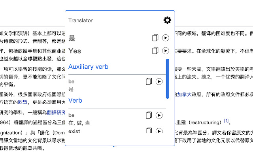This screenshot has height=158, width=253.
Task: Play pronunciation of 是
Action: coord(166,38)
